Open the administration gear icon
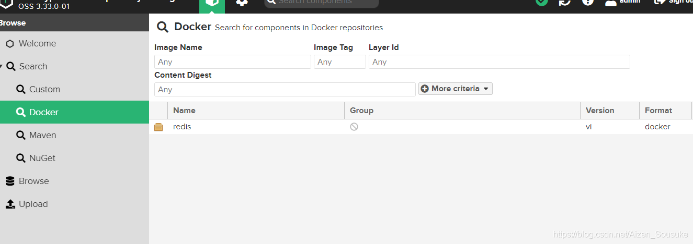The height and width of the screenshot is (244, 693). pos(242,3)
